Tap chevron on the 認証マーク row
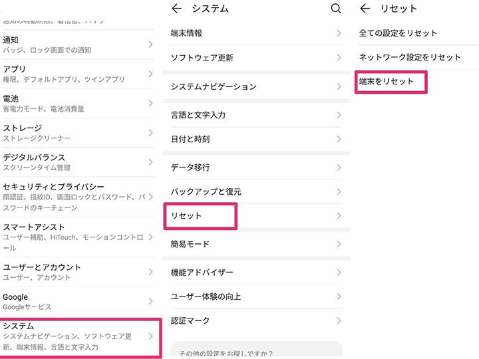 point(339,321)
